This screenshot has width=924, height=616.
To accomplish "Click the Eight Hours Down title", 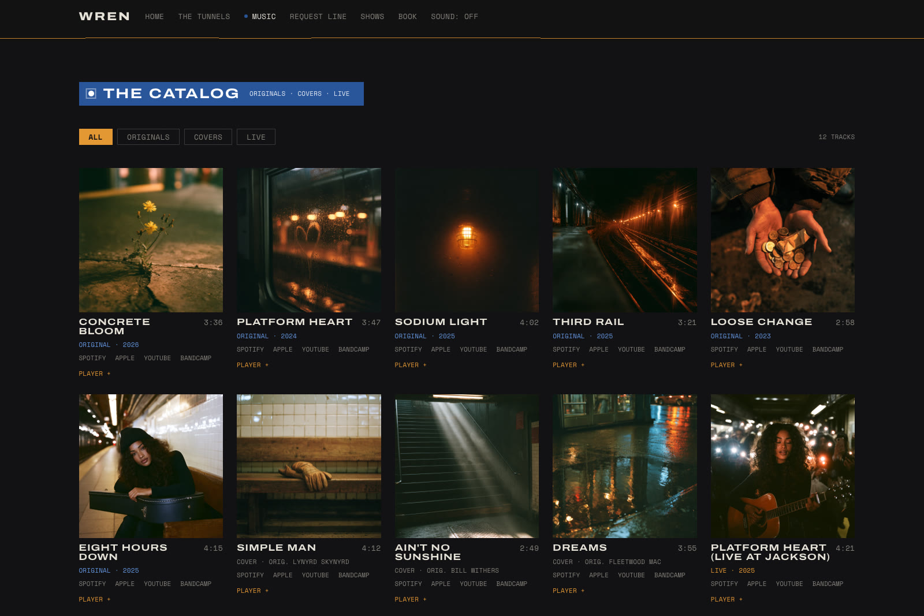I will (123, 552).
